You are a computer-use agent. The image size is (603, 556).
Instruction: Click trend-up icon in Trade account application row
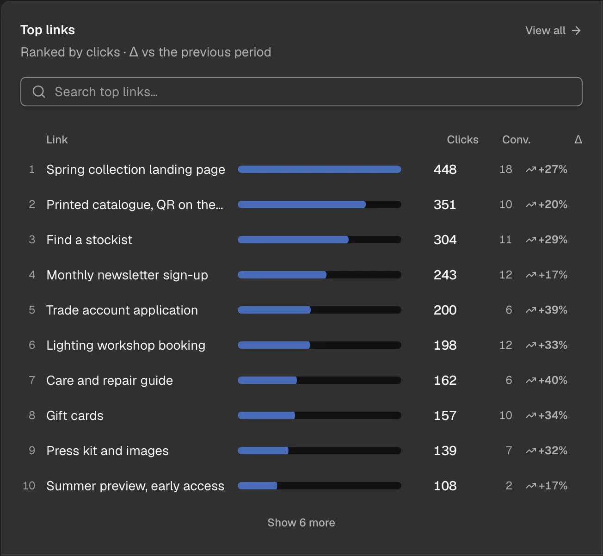click(x=531, y=310)
